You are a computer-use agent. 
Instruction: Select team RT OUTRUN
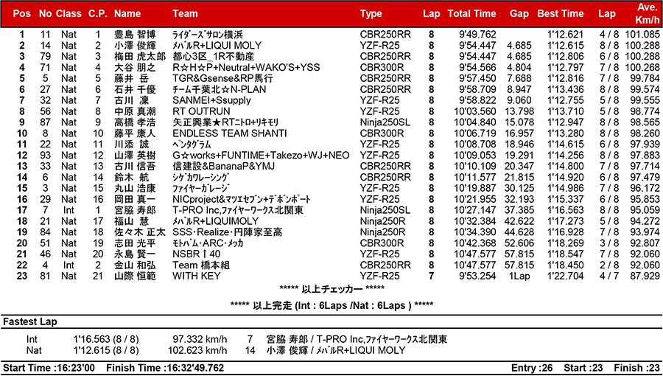tap(201, 111)
